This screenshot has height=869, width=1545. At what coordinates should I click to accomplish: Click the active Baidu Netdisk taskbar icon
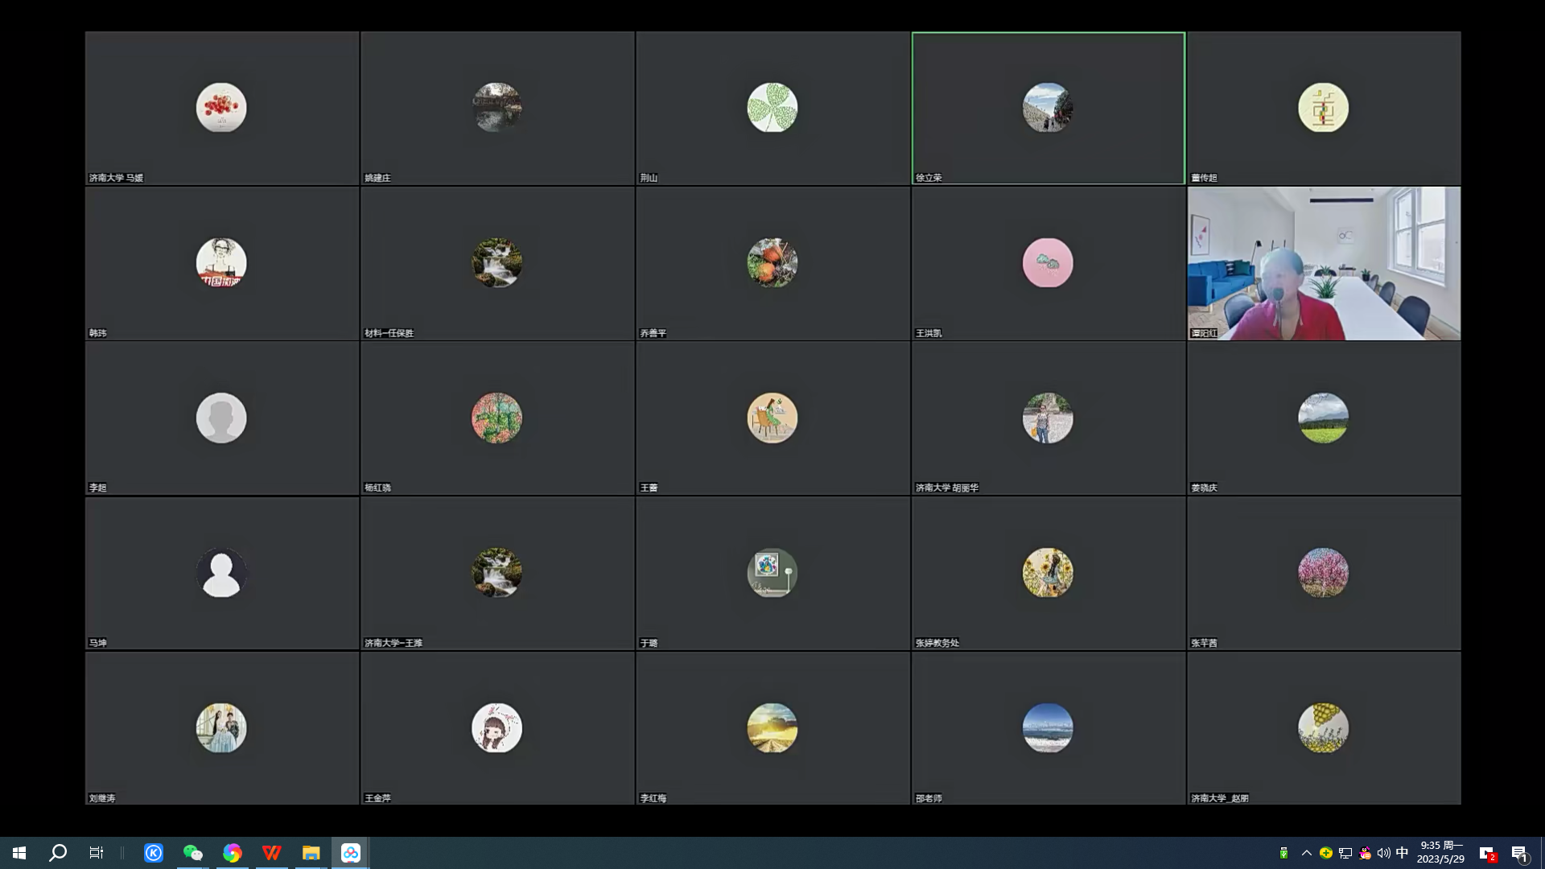tap(351, 853)
